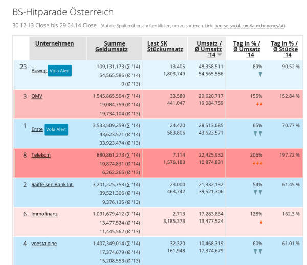The image size is (307, 265).
Task: Click the single flame icon in the Immofinanz row
Action: click(260, 222)
